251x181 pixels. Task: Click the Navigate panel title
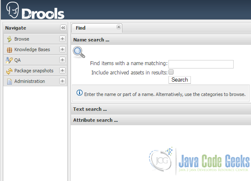[16, 28]
